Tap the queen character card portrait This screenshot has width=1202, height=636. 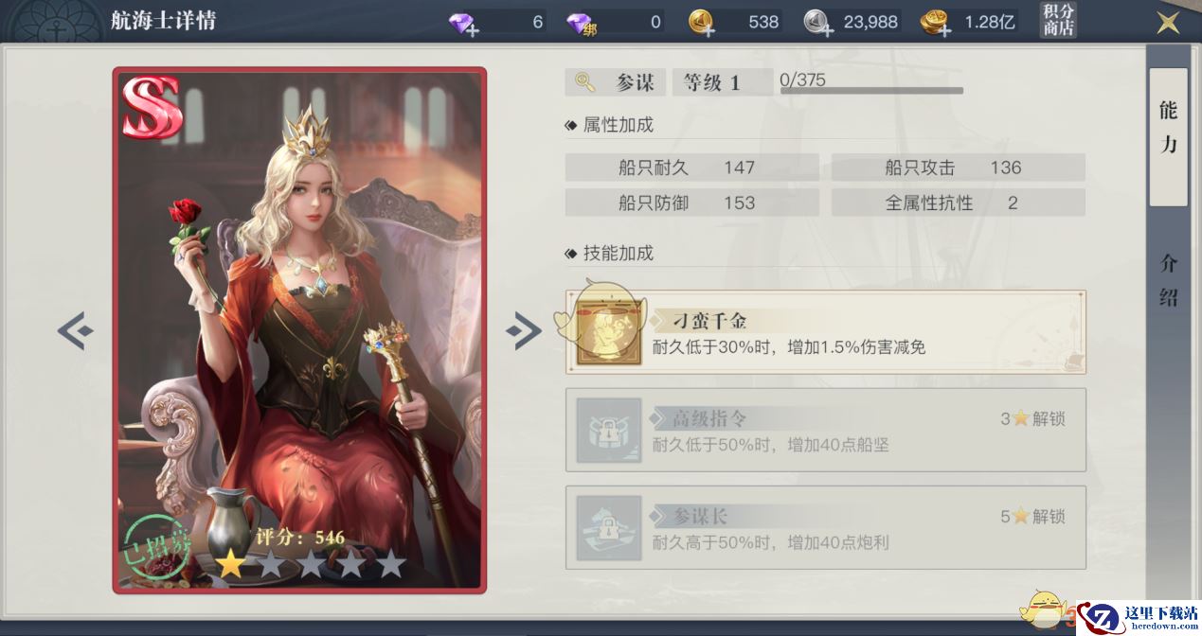(x=299, y=330)
